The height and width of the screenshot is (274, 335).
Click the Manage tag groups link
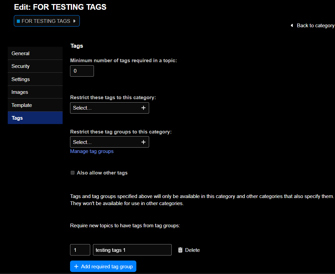pos(92,151)
